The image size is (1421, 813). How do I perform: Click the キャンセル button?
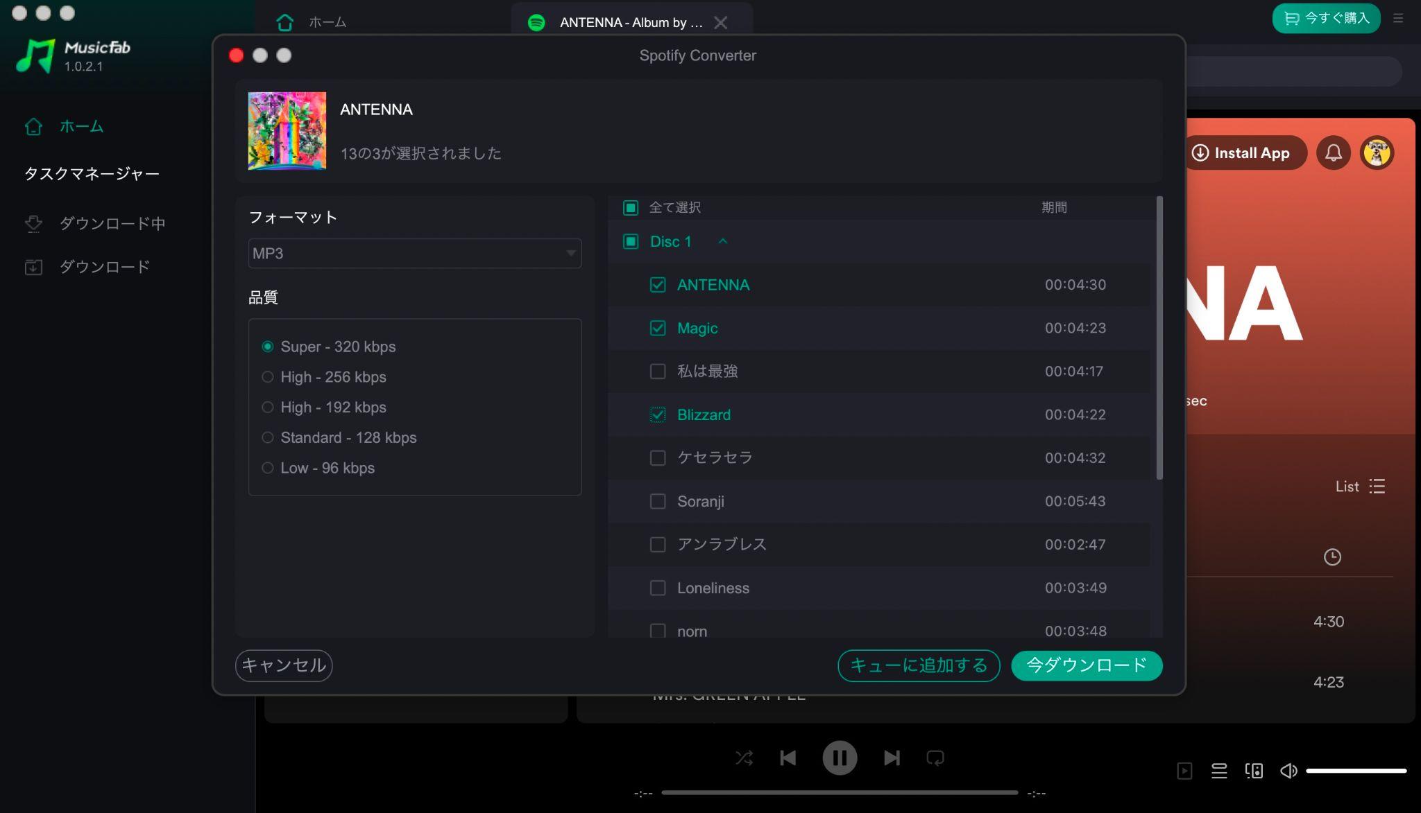coord(284,665)
